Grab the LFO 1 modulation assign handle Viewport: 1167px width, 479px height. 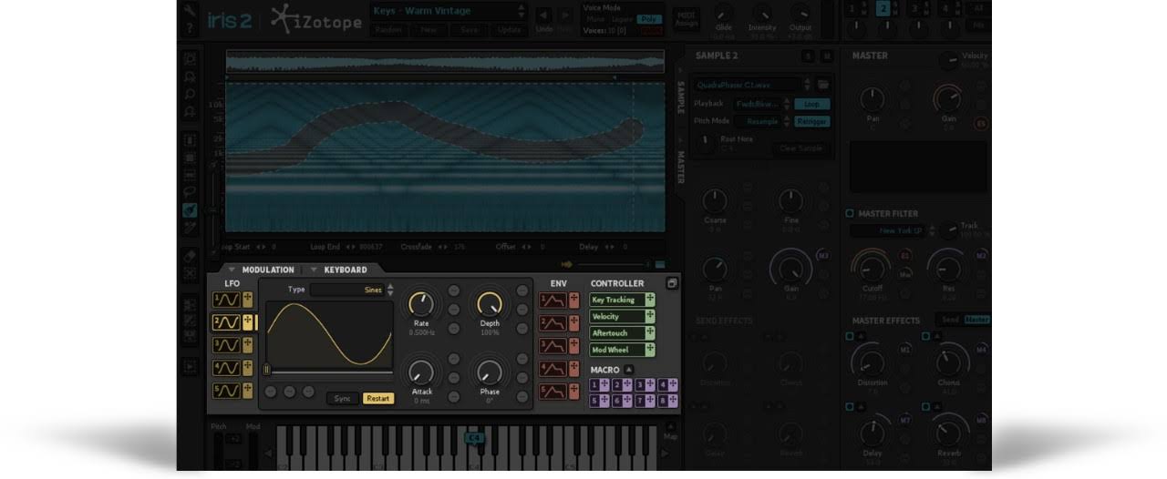tap(247, 300)
